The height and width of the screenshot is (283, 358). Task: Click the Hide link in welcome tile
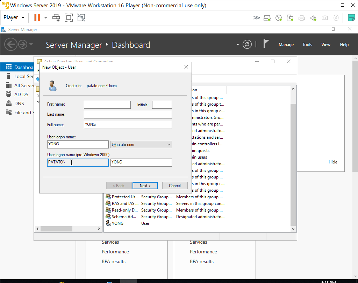(x=333, y=162)
